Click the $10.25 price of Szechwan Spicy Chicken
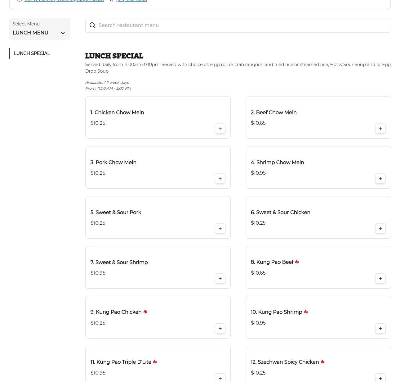 [258, 373]
